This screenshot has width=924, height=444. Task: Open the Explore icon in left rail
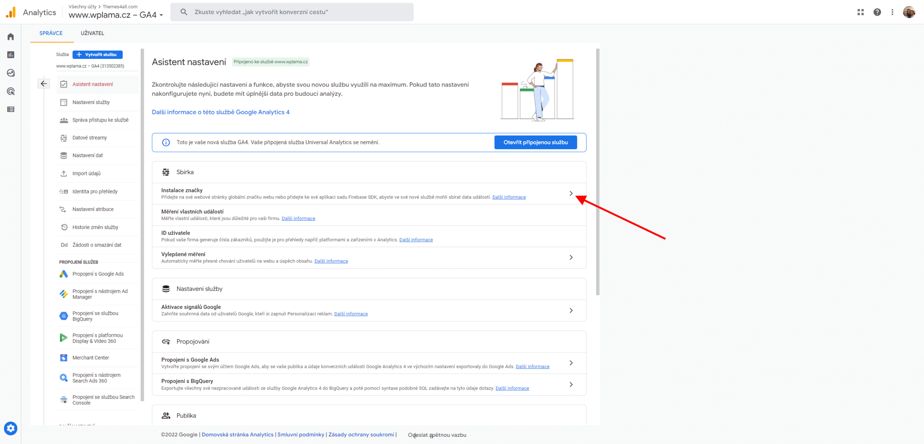pos(11,73)
